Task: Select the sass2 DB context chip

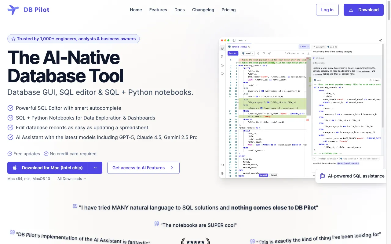Action: point(332,47)
